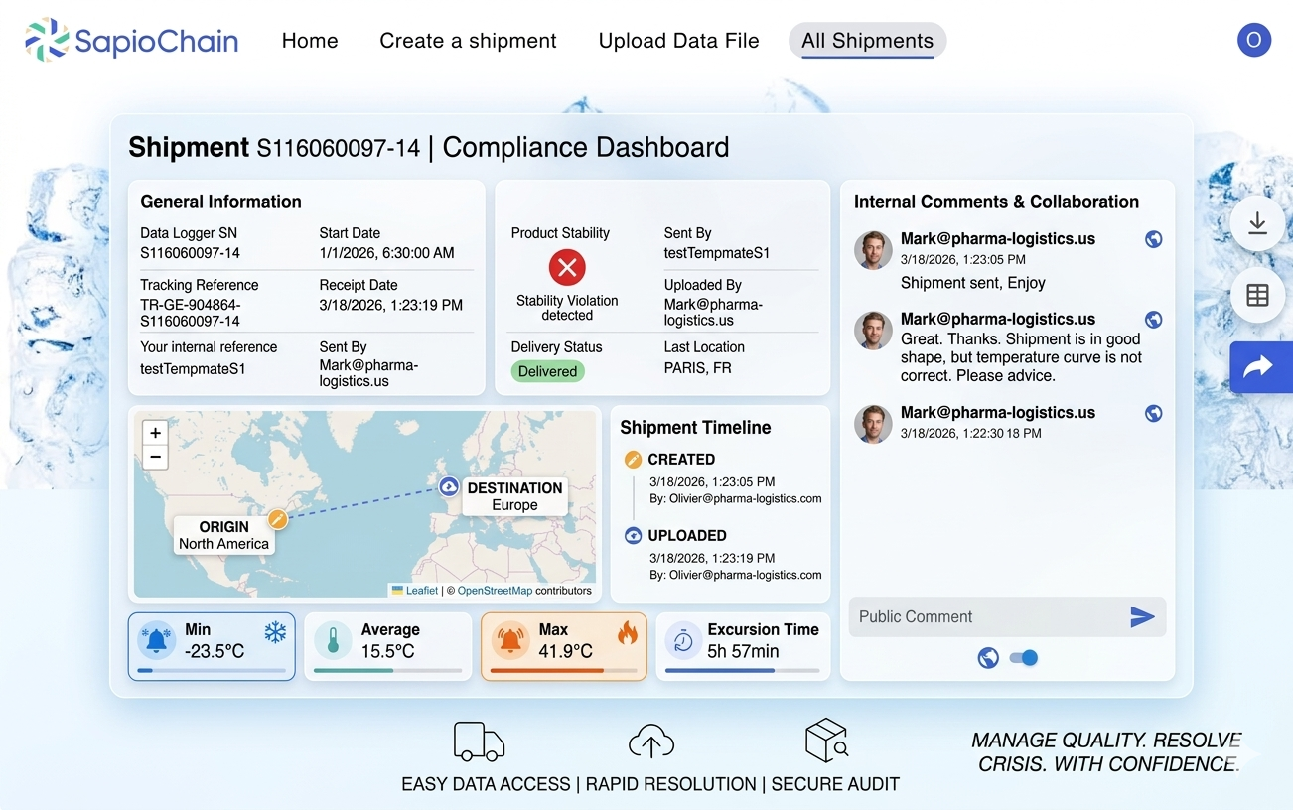Go to the Home menu item
This screenshot has width=1293, height=810.
click(x=310, y=41)
